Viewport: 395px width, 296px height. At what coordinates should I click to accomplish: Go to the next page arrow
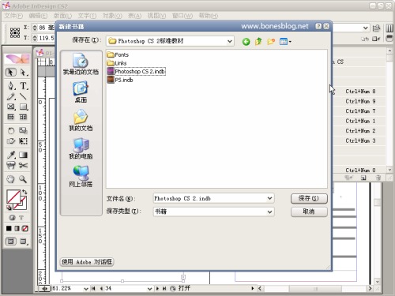[157, 289]
